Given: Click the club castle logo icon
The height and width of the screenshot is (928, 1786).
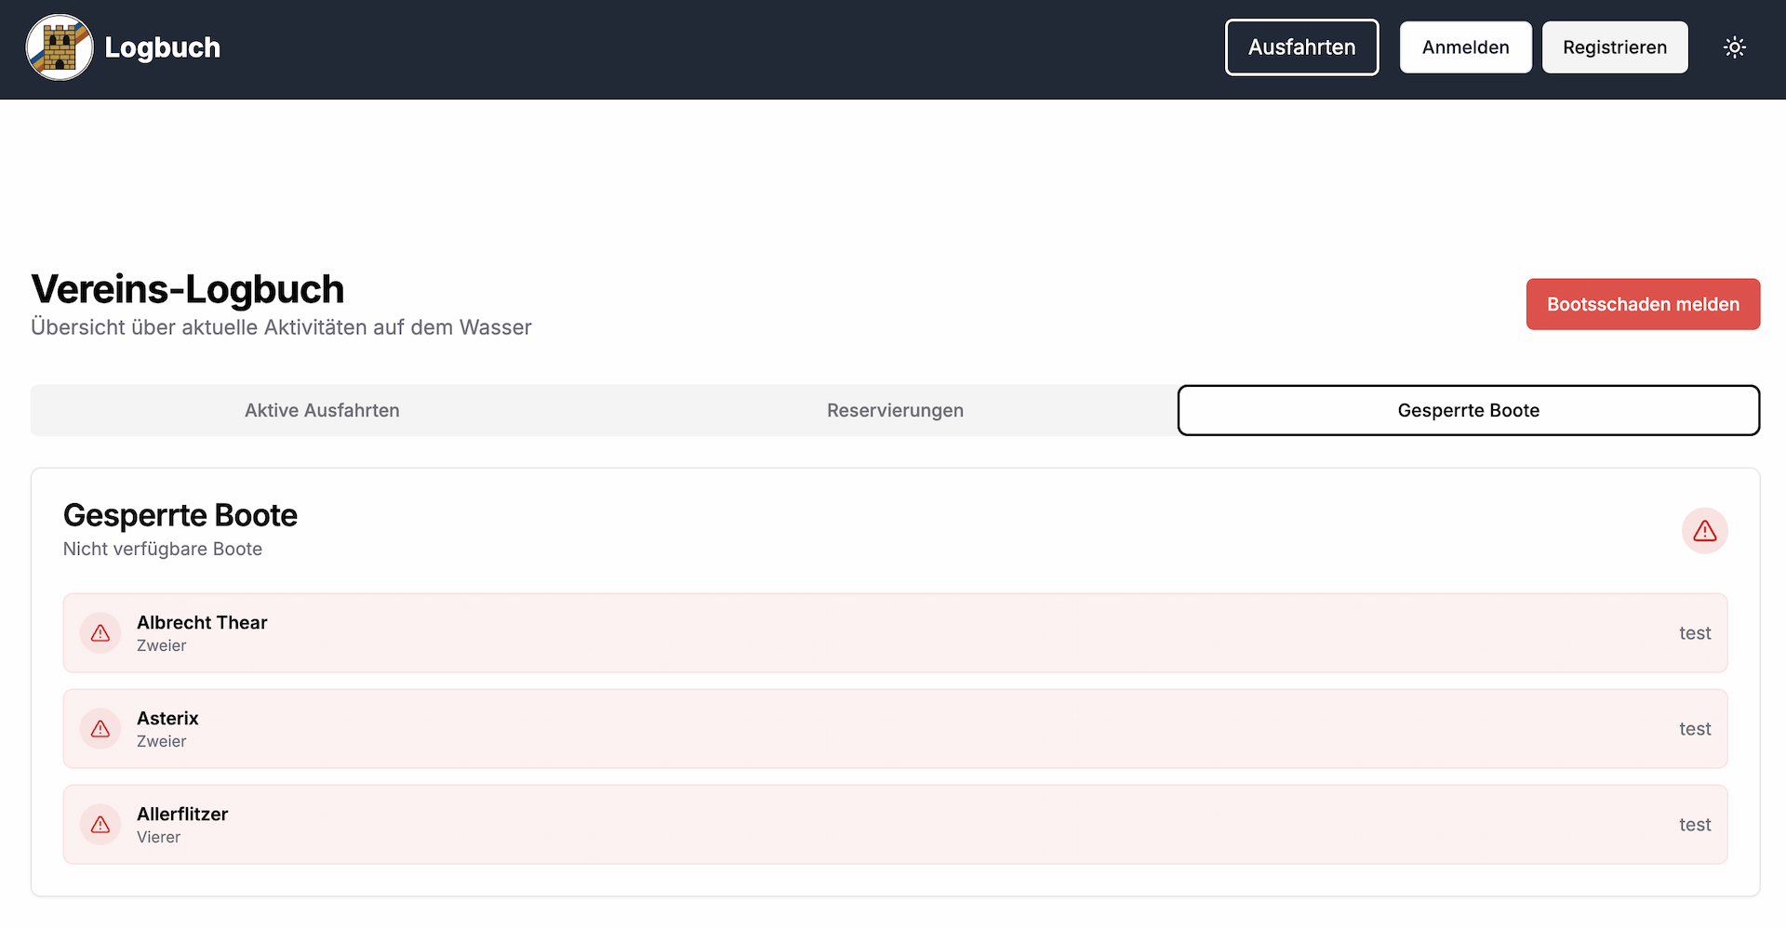Looking at the screenshot, I should pos(60,47).
